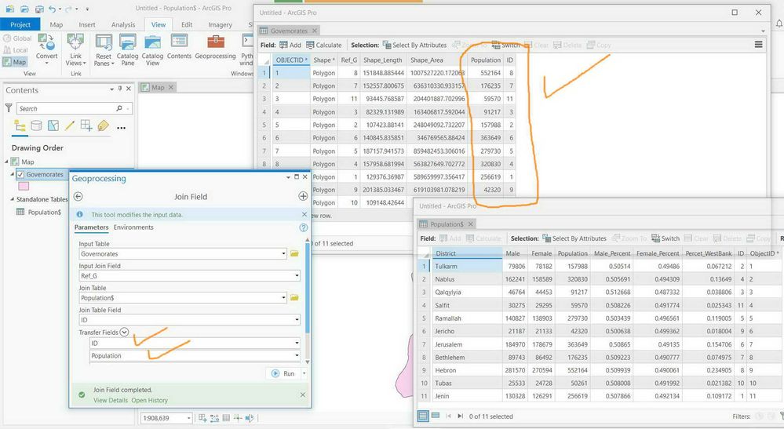Click the plus icon beside Join Field title
The height and width of the screenshot is (429, 784).
tap(303, 196)
